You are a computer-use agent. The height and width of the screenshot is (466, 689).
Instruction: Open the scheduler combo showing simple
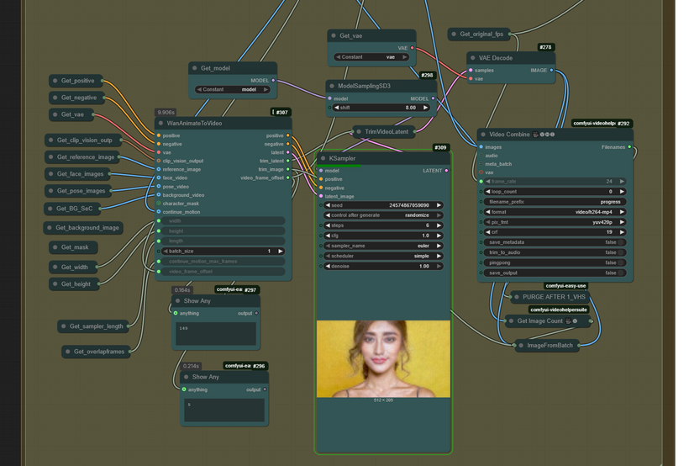click(x=383, y=256)
